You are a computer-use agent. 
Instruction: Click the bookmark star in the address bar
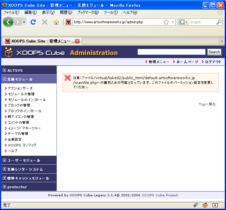166,22
